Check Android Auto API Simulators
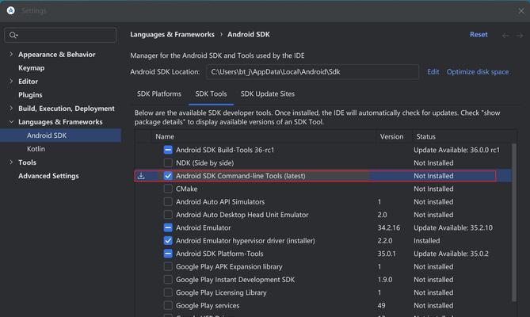This screenshot has height=317, width=530. pyautogui.click(x=168, y=202)
